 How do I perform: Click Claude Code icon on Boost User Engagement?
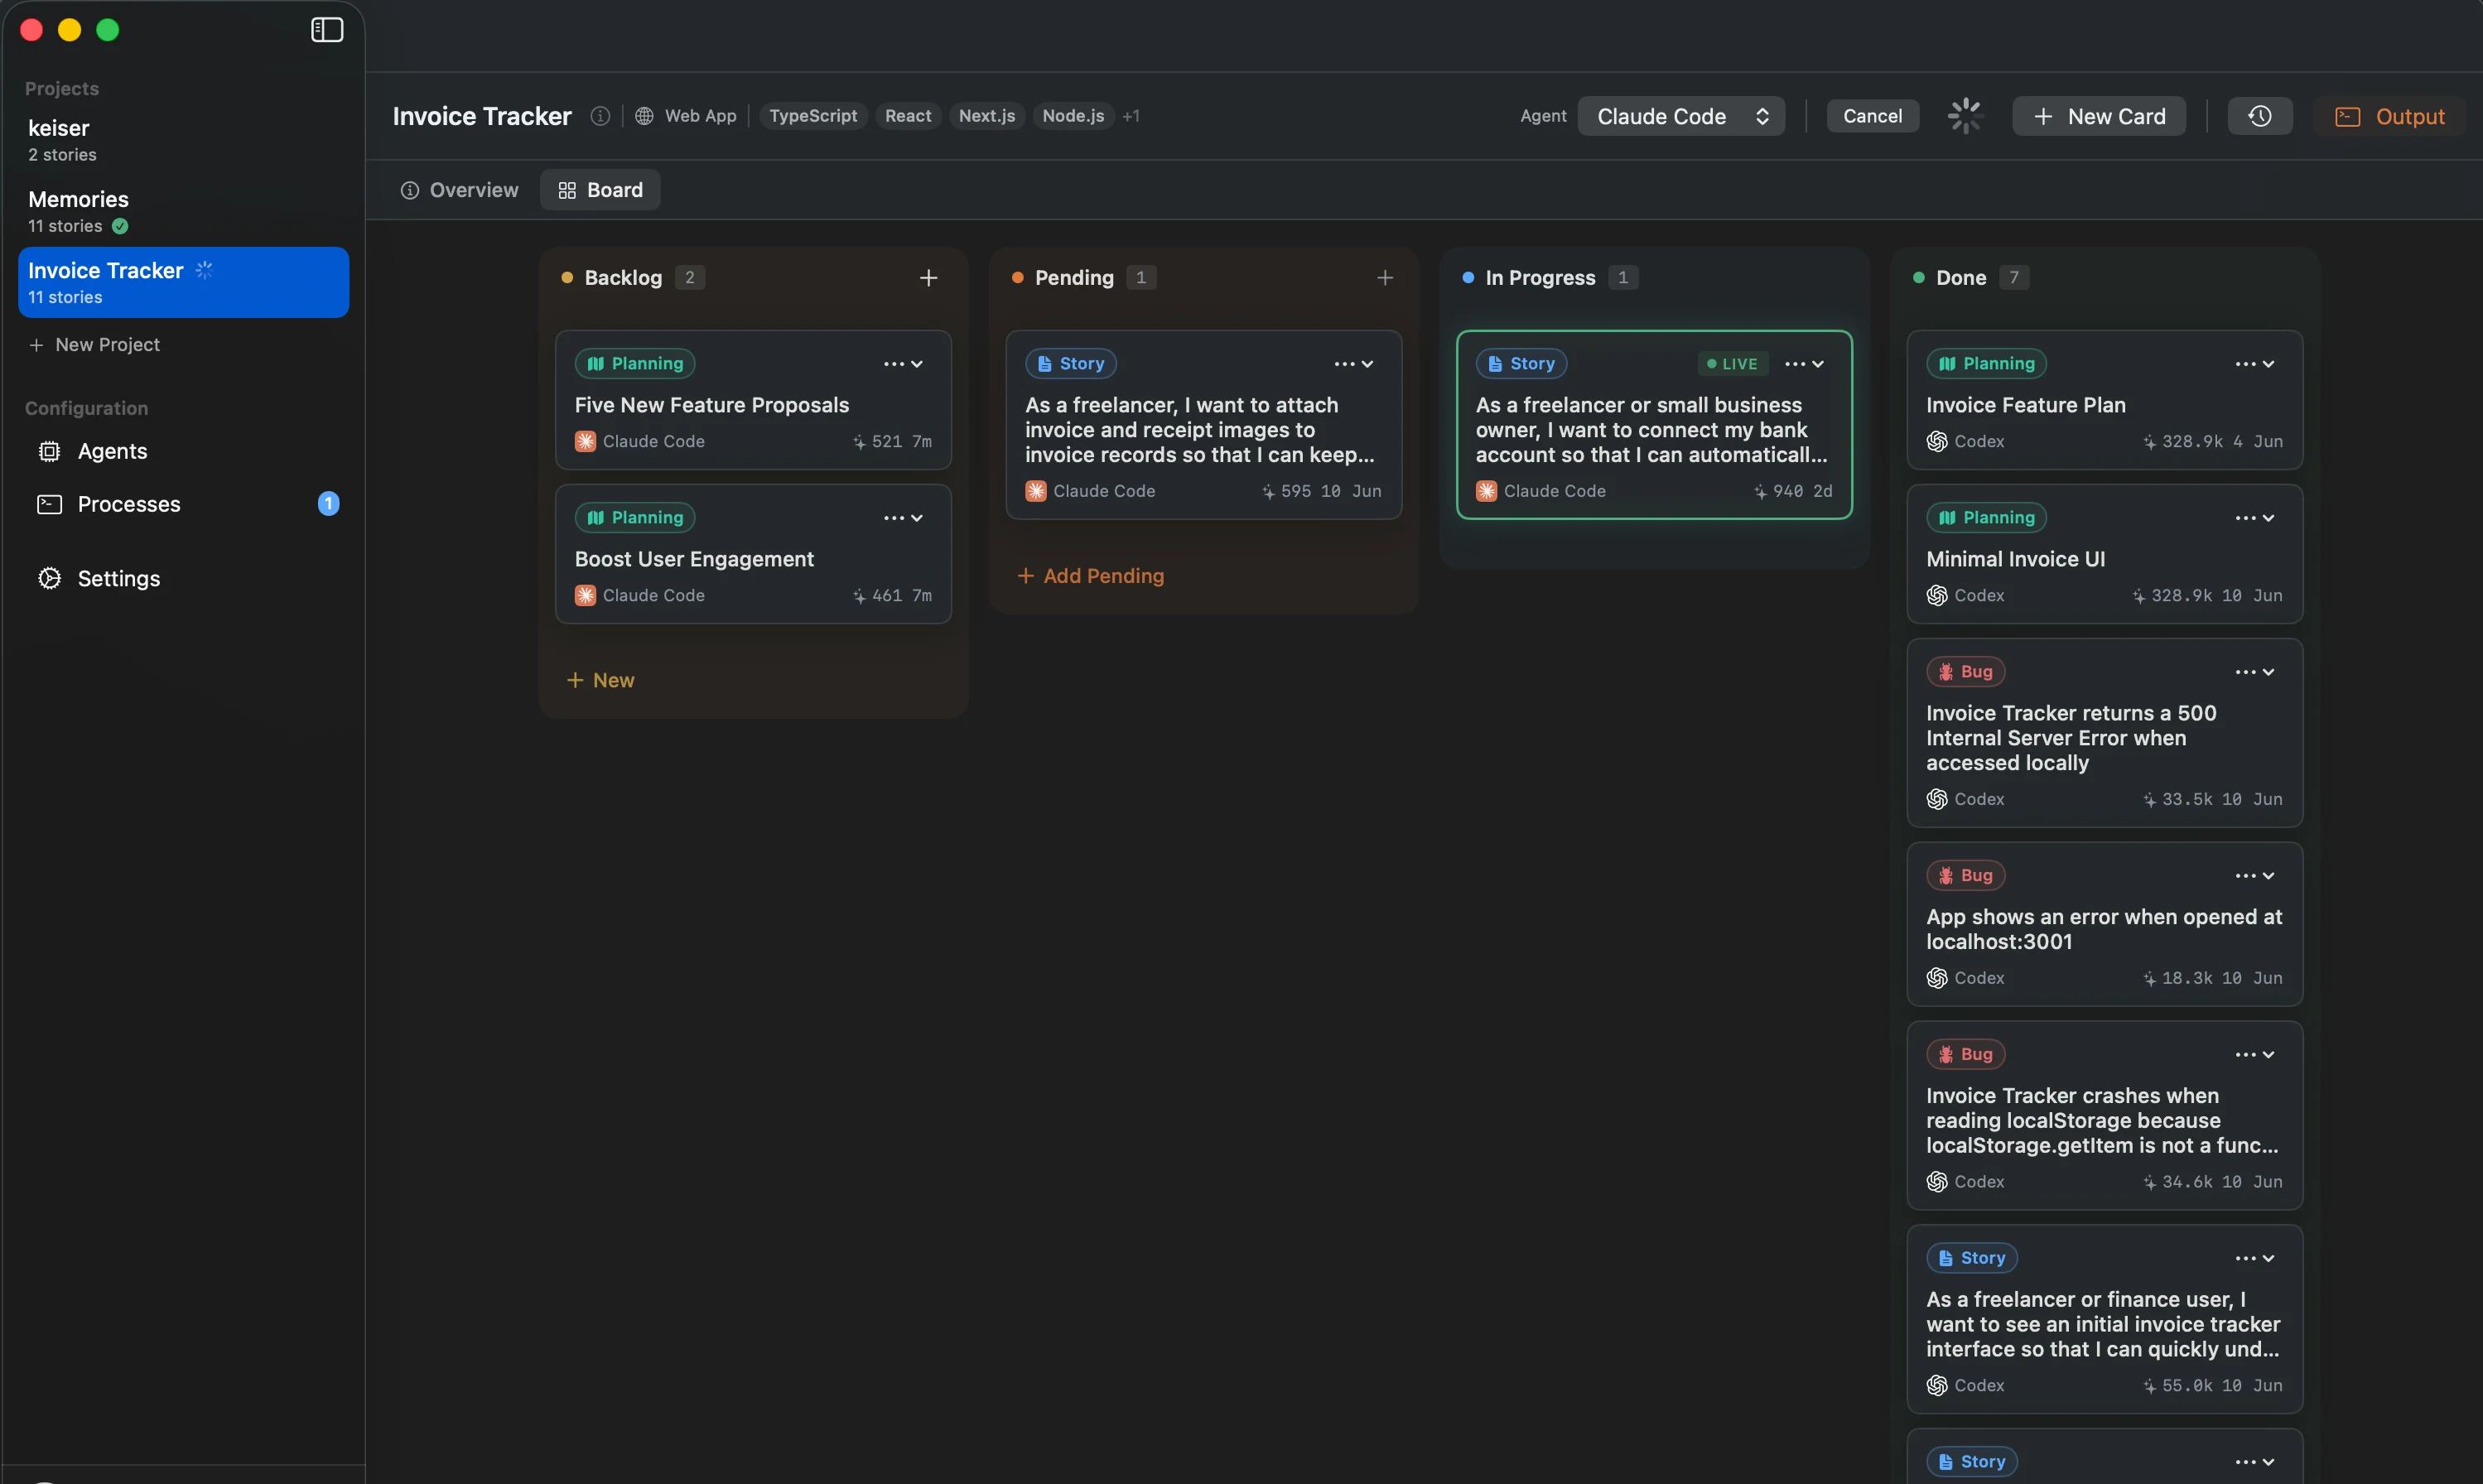(x=585, y=595)
